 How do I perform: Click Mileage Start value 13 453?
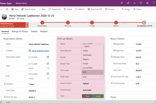tap(138, 44)
